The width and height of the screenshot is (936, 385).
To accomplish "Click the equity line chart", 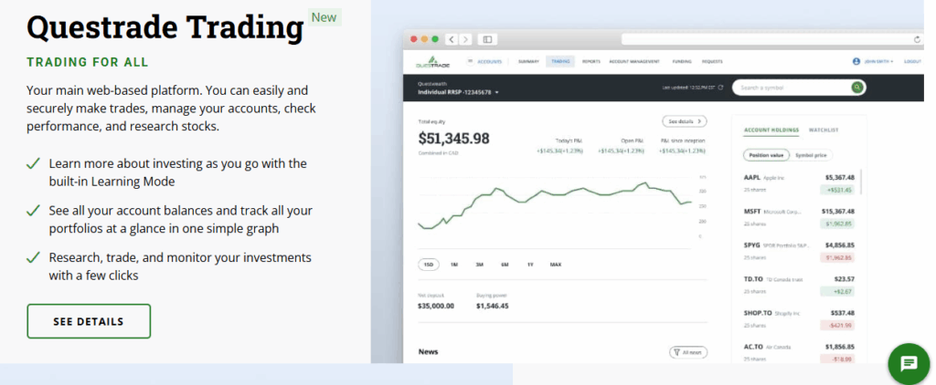I will [x=555, y=205].
